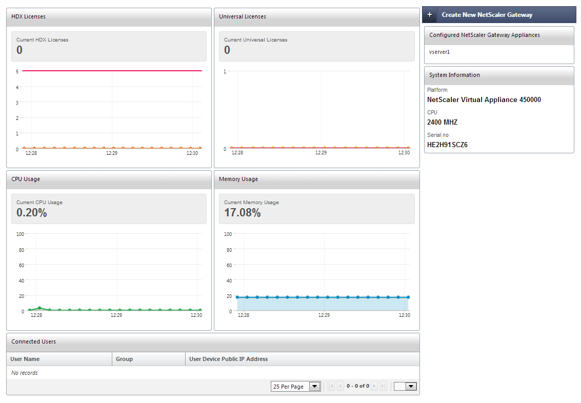Click the red HDX license limit line

(x=112, y=71)
